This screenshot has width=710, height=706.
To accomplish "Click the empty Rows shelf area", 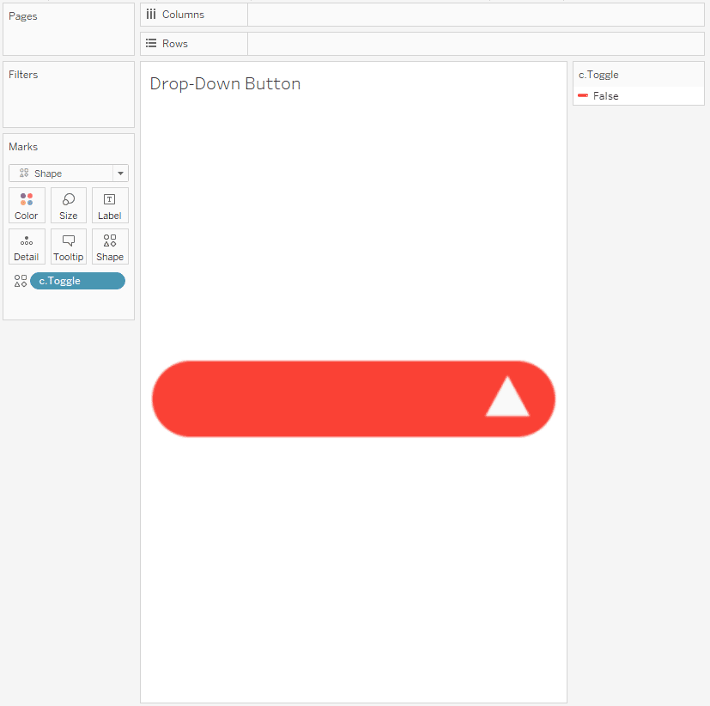I will click(x=476, y=44).
